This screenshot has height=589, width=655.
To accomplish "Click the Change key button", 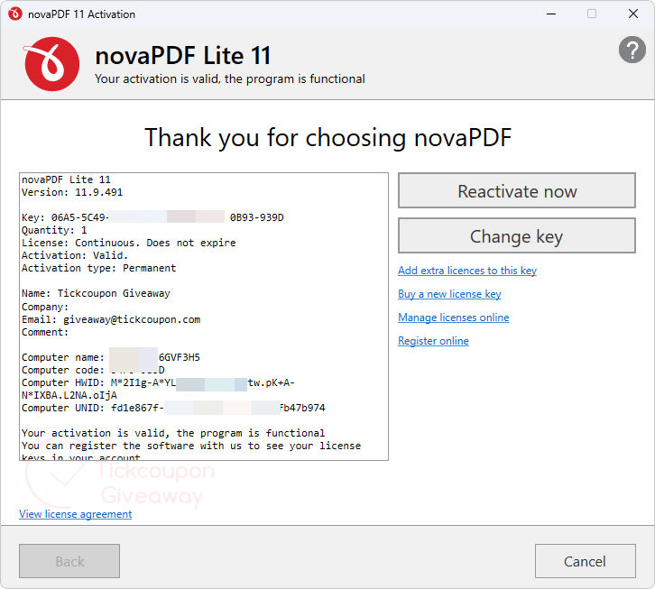I will tap(517, 236).
